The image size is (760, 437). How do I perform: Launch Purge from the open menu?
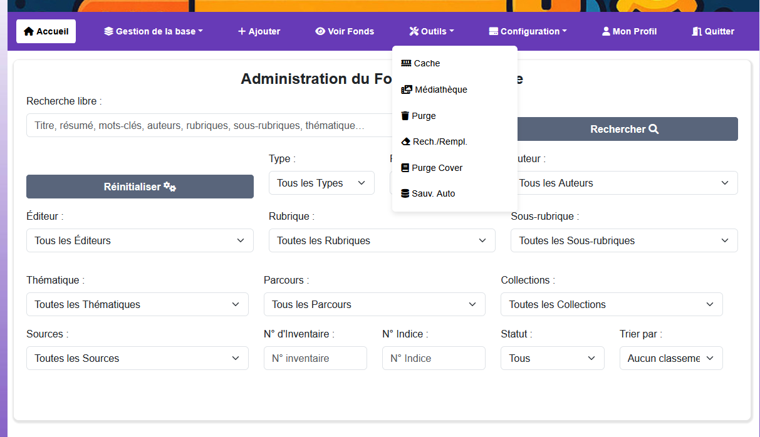423,115
